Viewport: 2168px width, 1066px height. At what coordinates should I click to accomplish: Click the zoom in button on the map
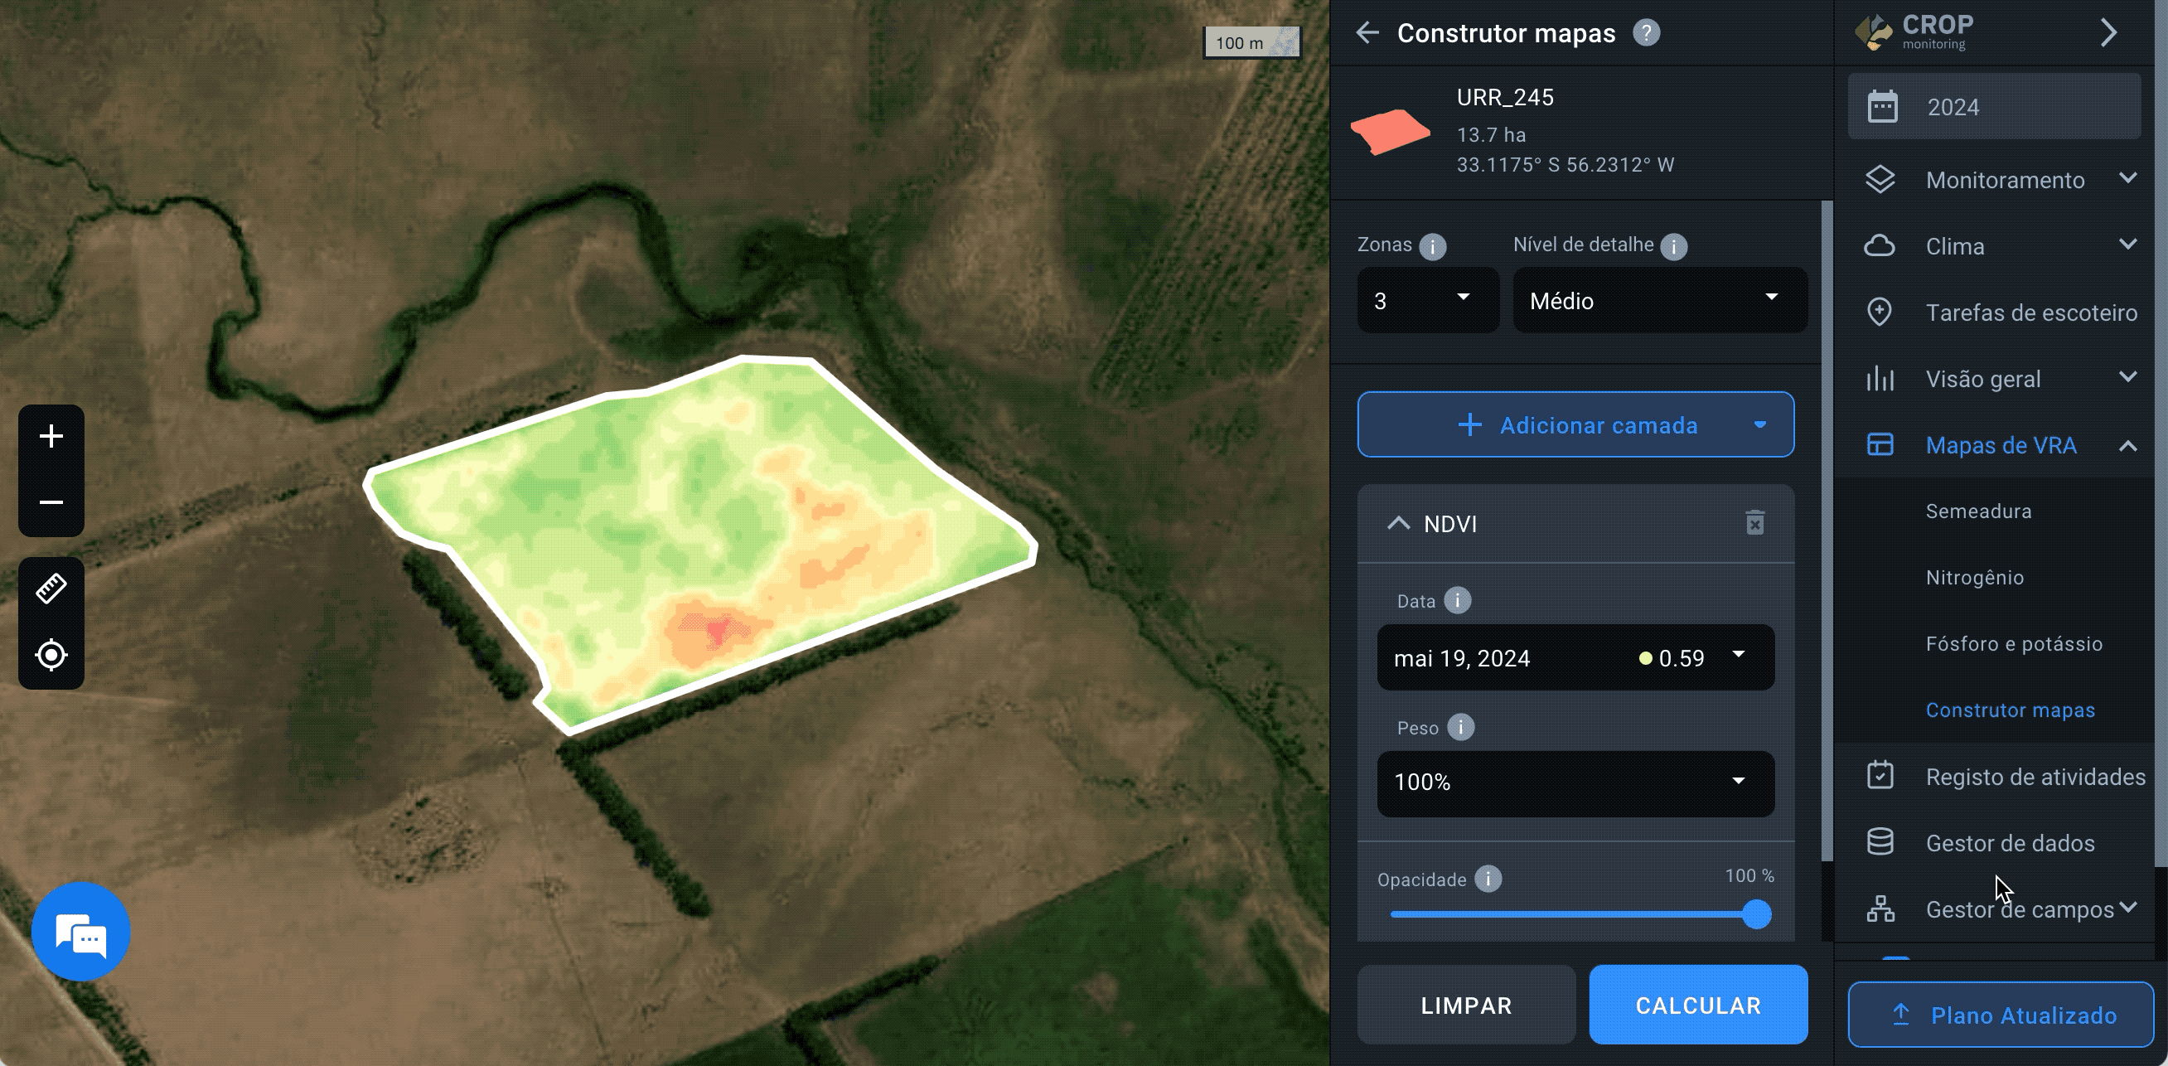click(51, 435)
